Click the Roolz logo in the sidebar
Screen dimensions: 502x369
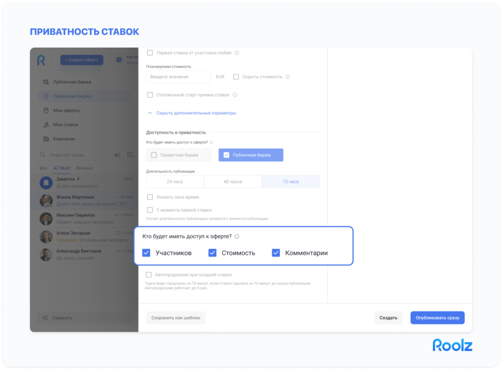pyautogui.click(x=41, y=60)
